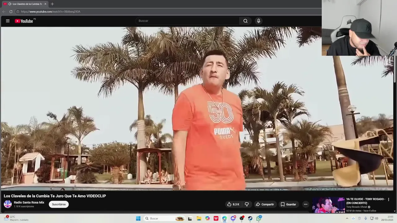
Task: Click the '1.18 K suscriptores' text
Action: 24,207
